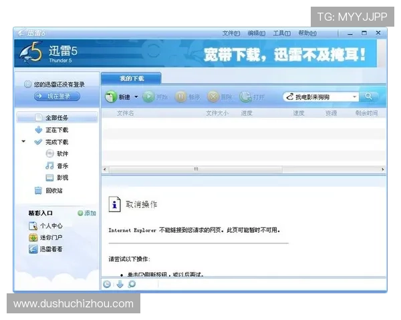Screen dimensions: 401x320
Task: Select the 软件 category
Action: pos(62,153)
